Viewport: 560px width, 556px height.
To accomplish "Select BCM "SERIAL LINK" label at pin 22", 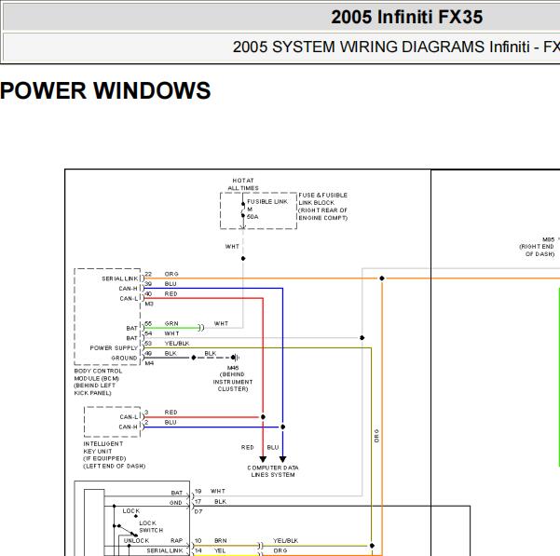I will (119, 278).
